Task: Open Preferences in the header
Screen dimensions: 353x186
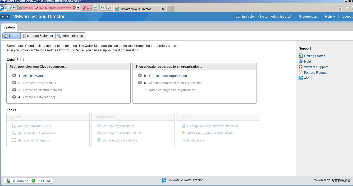Action: tap(308, 16)
